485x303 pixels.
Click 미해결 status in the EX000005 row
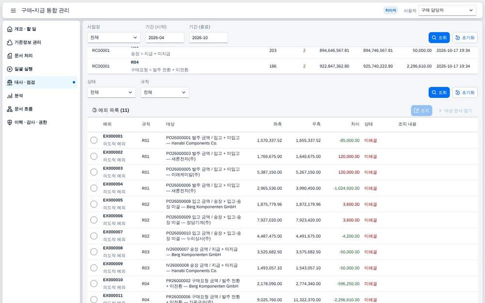pyautogui.click(x=370, y=205)
